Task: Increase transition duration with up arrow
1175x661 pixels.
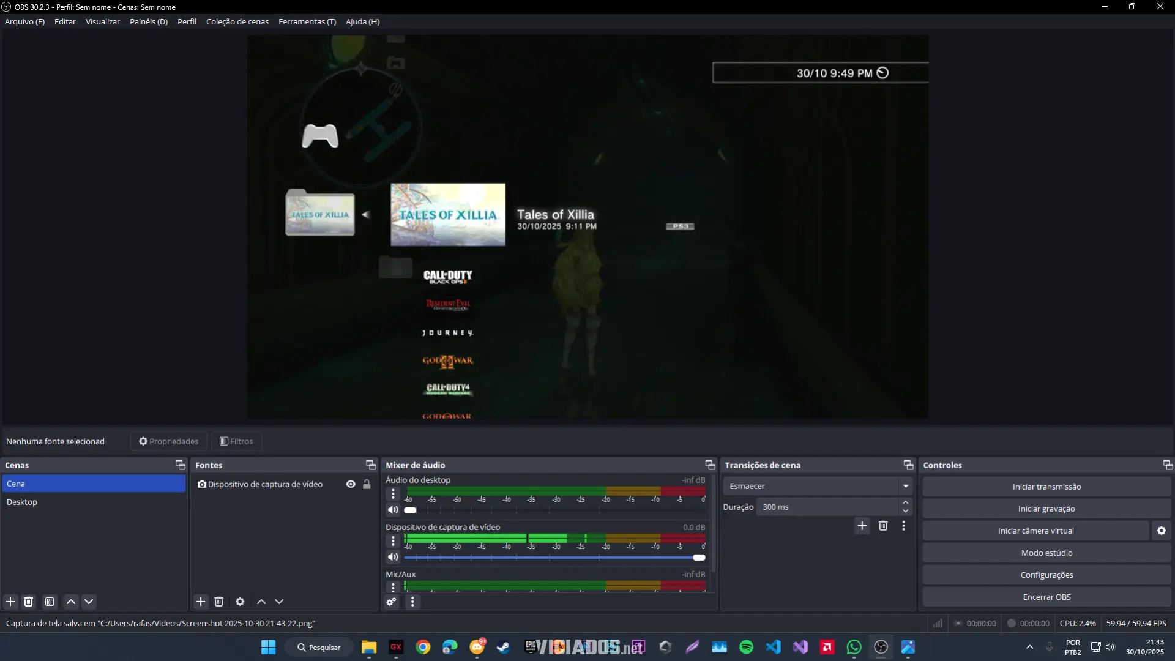Action: tap(905, 502)
